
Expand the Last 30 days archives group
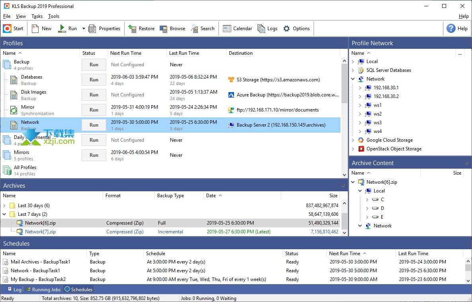tap(4, 206)
